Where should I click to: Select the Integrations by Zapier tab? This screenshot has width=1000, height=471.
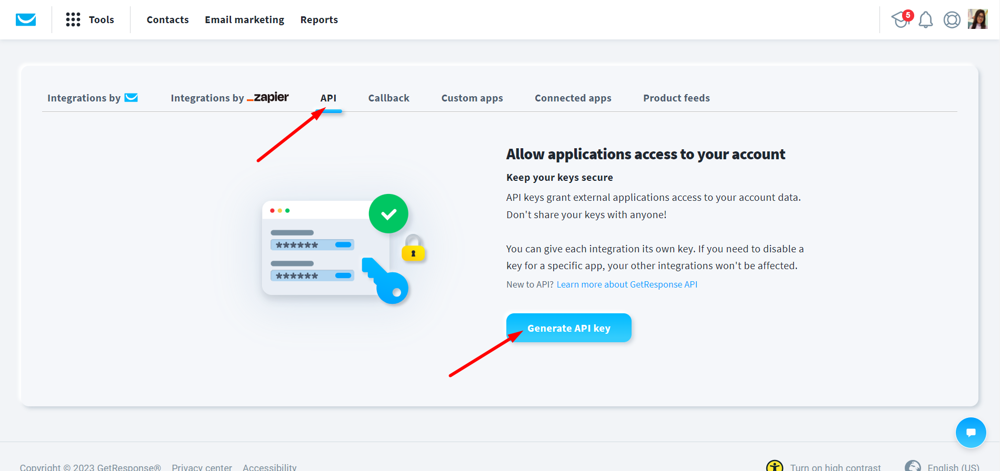tap(229, 98)
